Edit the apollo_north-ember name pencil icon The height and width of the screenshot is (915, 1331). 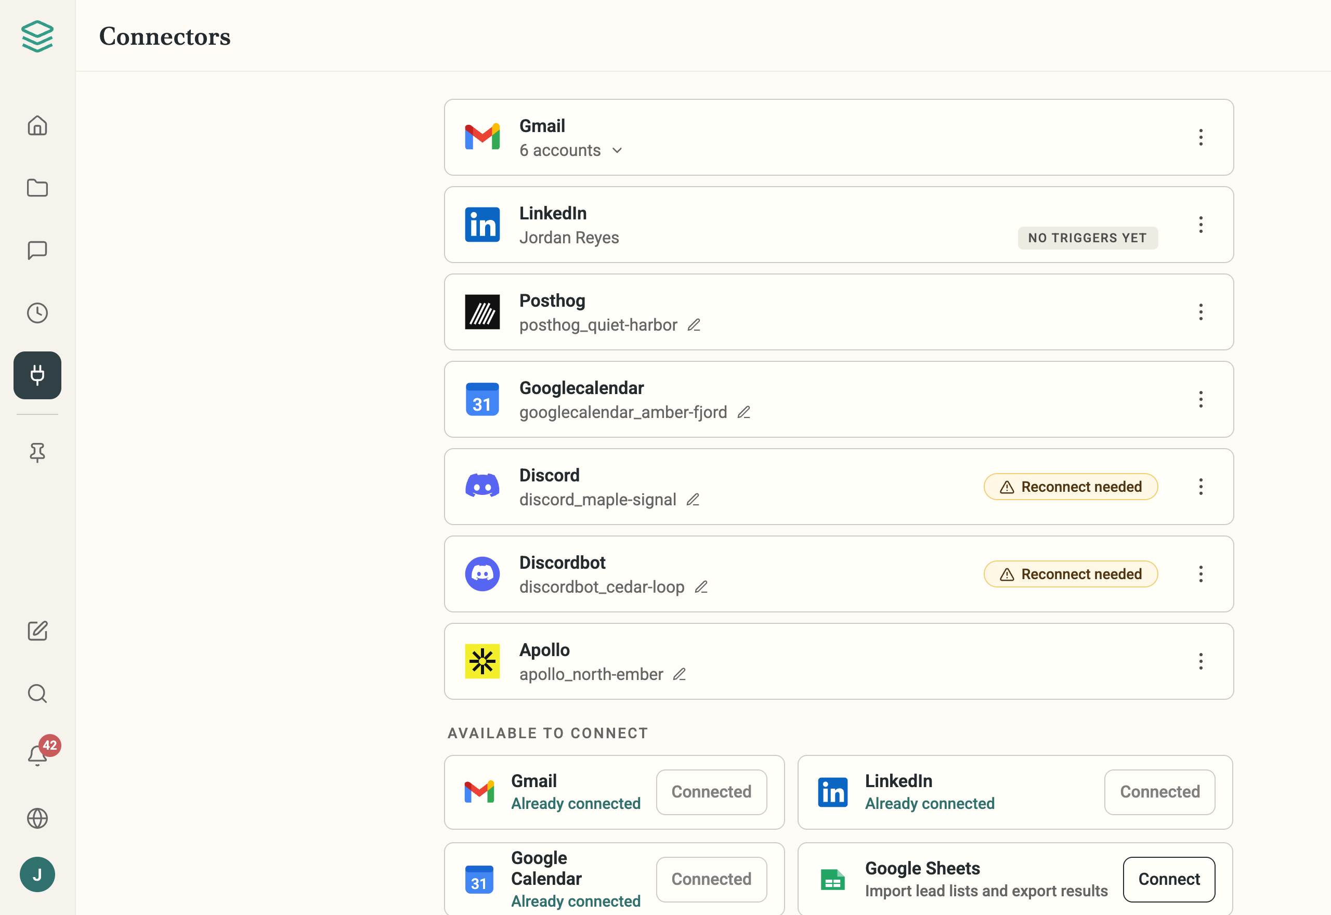click(x=680, y=674)
